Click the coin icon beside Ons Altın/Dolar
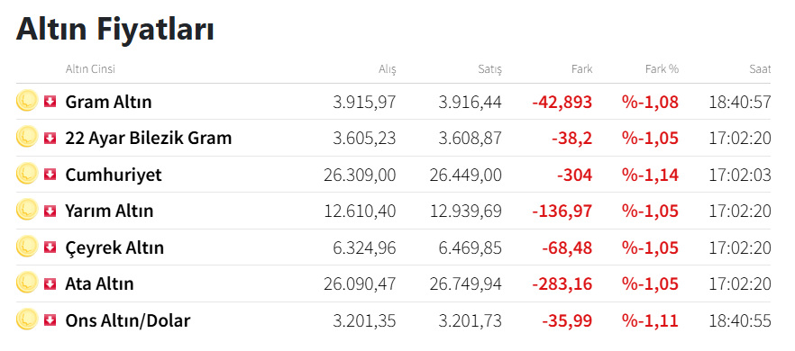Image resolution: width=795 pixels, height=351 pixels. (x=27, y=319)
